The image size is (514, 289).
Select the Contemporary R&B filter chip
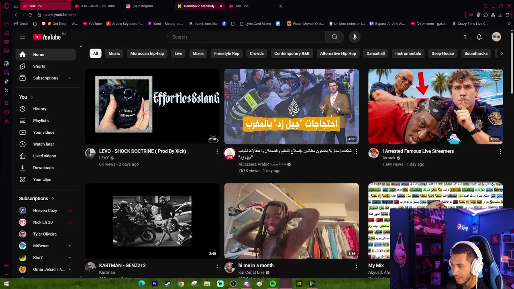(292, 53)
